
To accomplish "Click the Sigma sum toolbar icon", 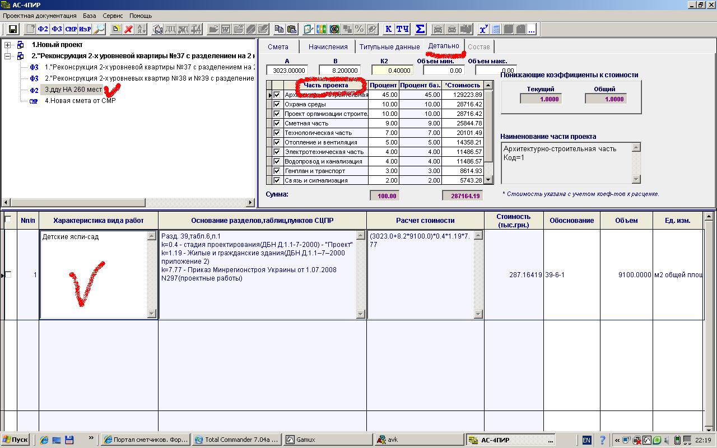I will (x=420, y=29).
